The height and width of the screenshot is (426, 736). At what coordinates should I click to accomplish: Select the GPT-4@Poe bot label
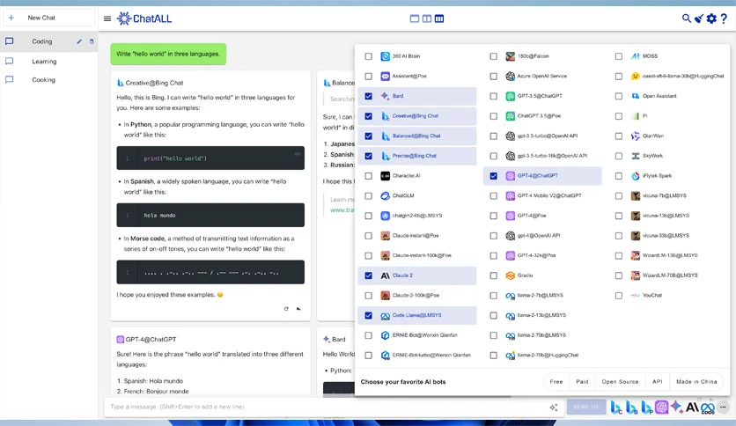[x=532, y=216]
